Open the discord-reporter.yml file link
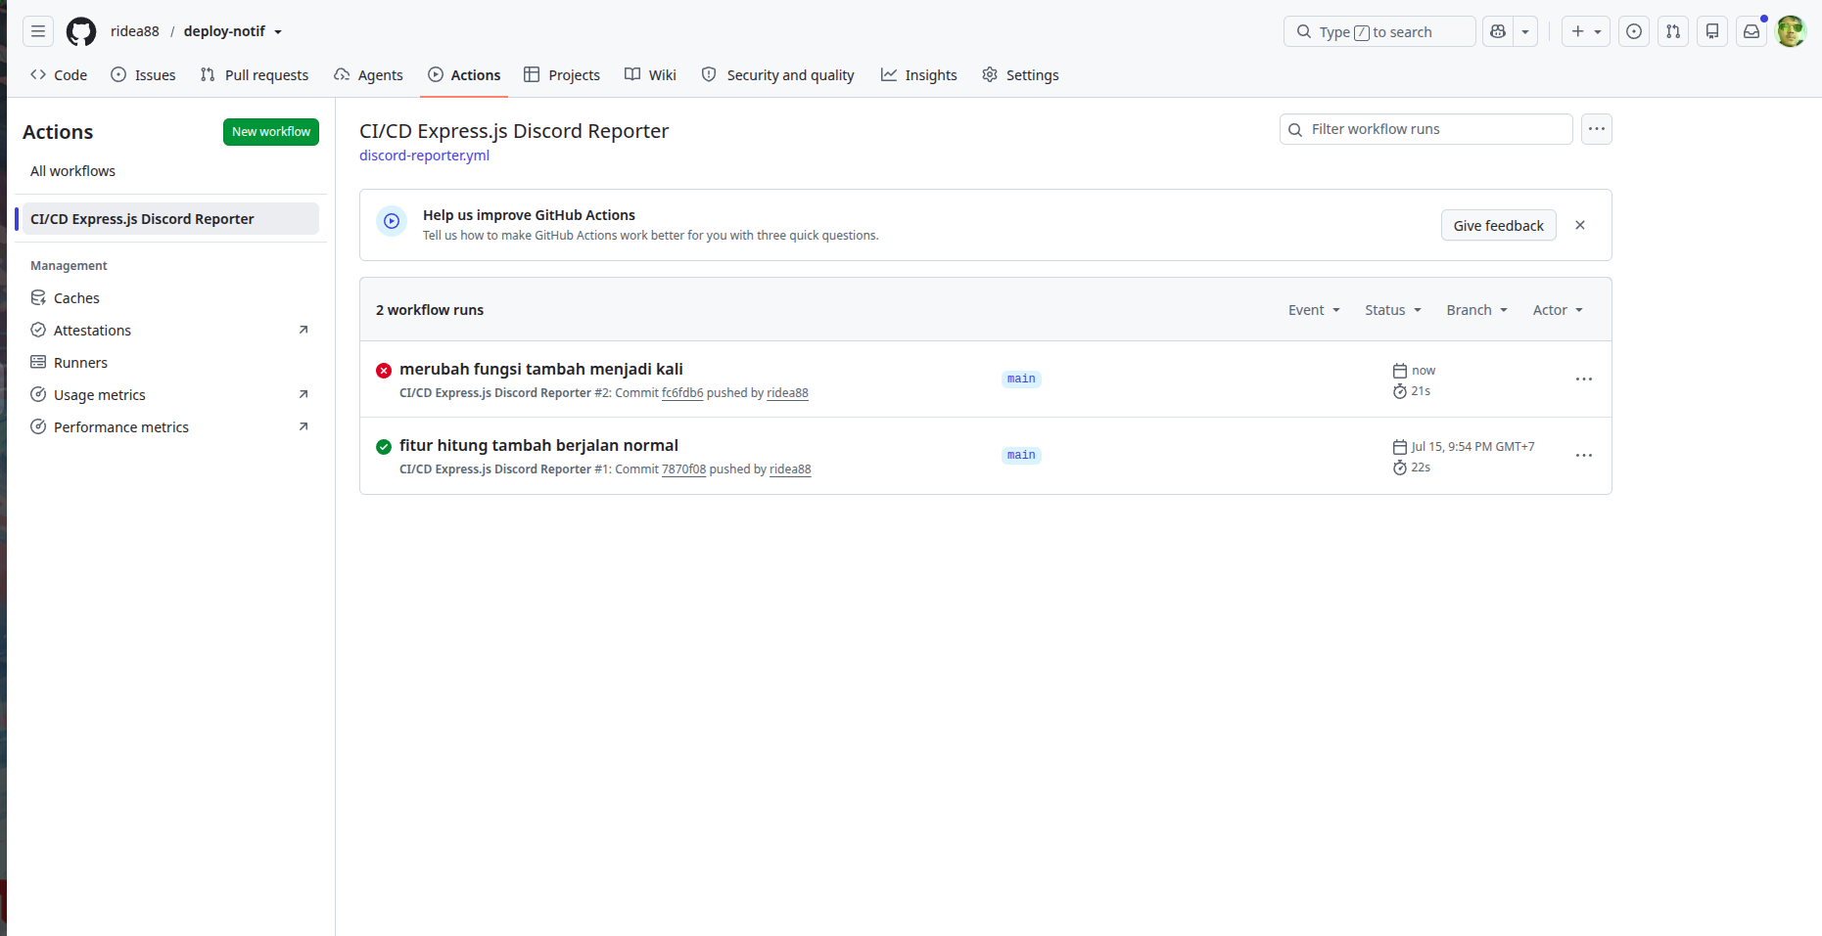The image size is (1822, 936). coord(424,156)
